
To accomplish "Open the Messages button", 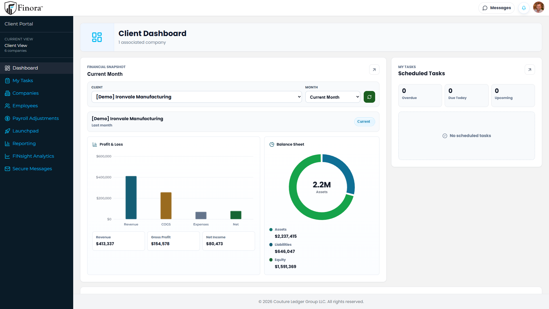I will (x=497, y=8).
